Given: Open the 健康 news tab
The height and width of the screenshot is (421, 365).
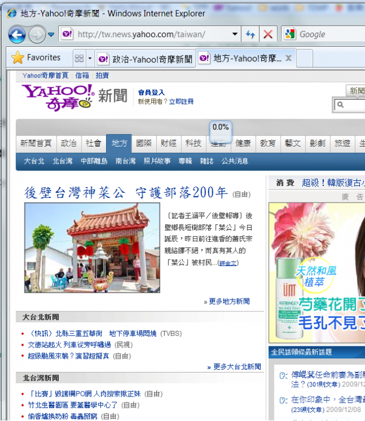Looking at the screenshot, I should point(243,143).
